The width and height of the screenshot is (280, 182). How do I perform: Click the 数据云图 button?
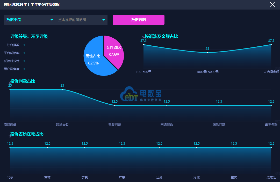(x=138, y=20)
